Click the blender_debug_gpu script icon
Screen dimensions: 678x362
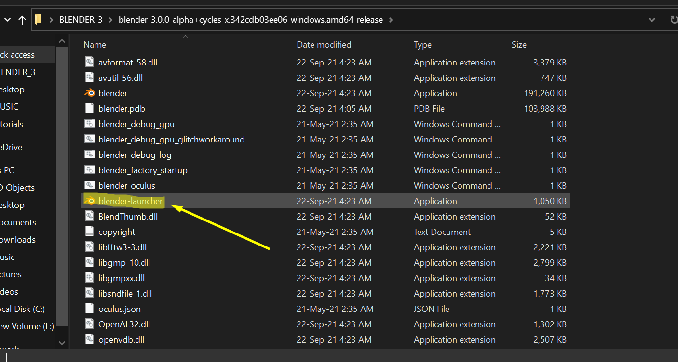tap(89, 124)
